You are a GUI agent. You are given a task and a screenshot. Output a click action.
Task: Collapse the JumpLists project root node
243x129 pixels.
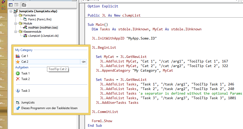click(11, 11)
